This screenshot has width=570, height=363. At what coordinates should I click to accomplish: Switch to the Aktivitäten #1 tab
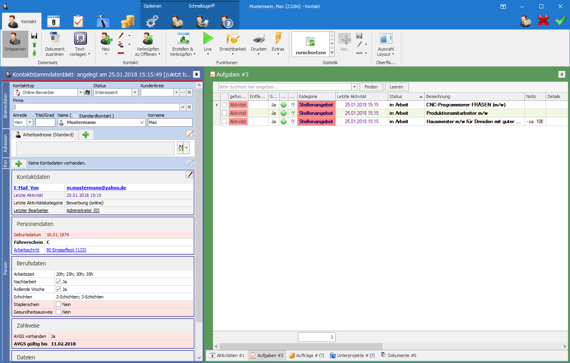(227, 355)
